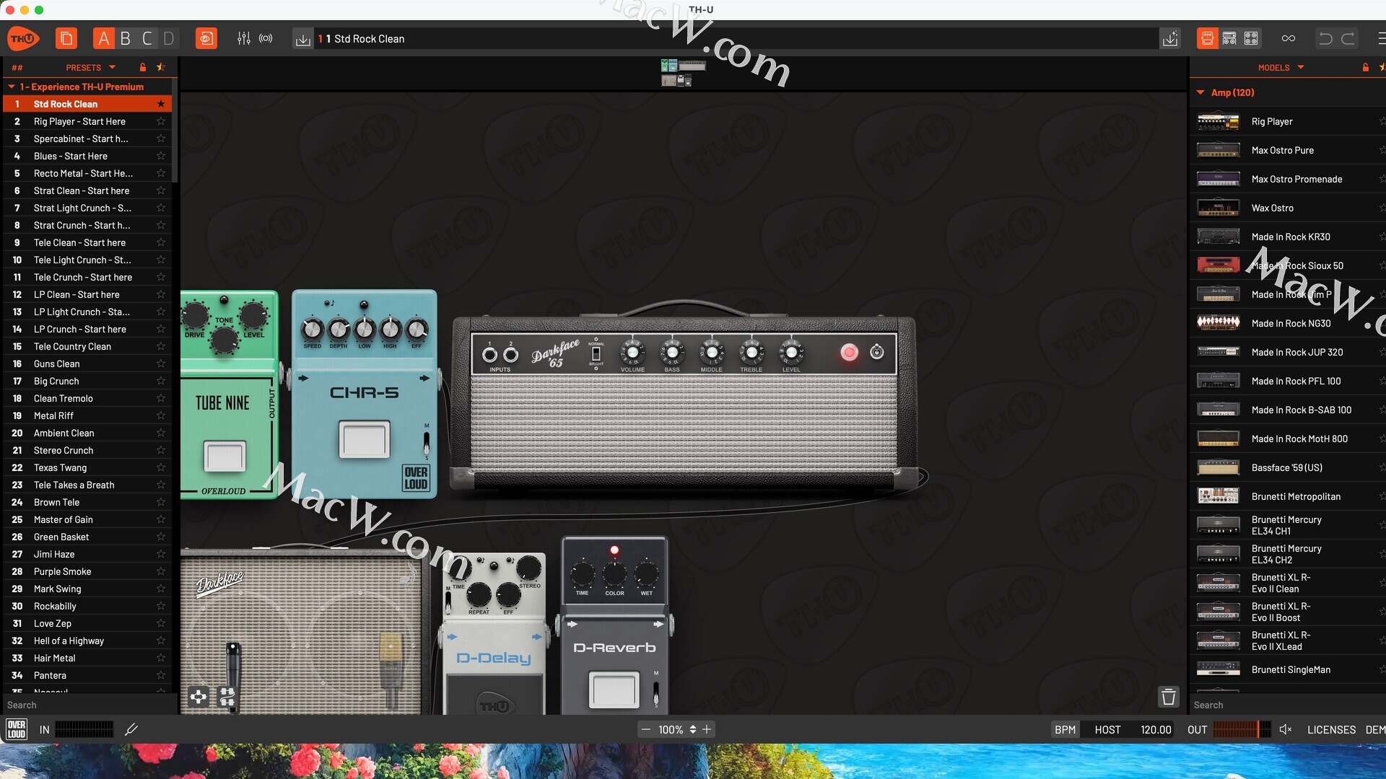Click the save preset download icon

point(302,39)
